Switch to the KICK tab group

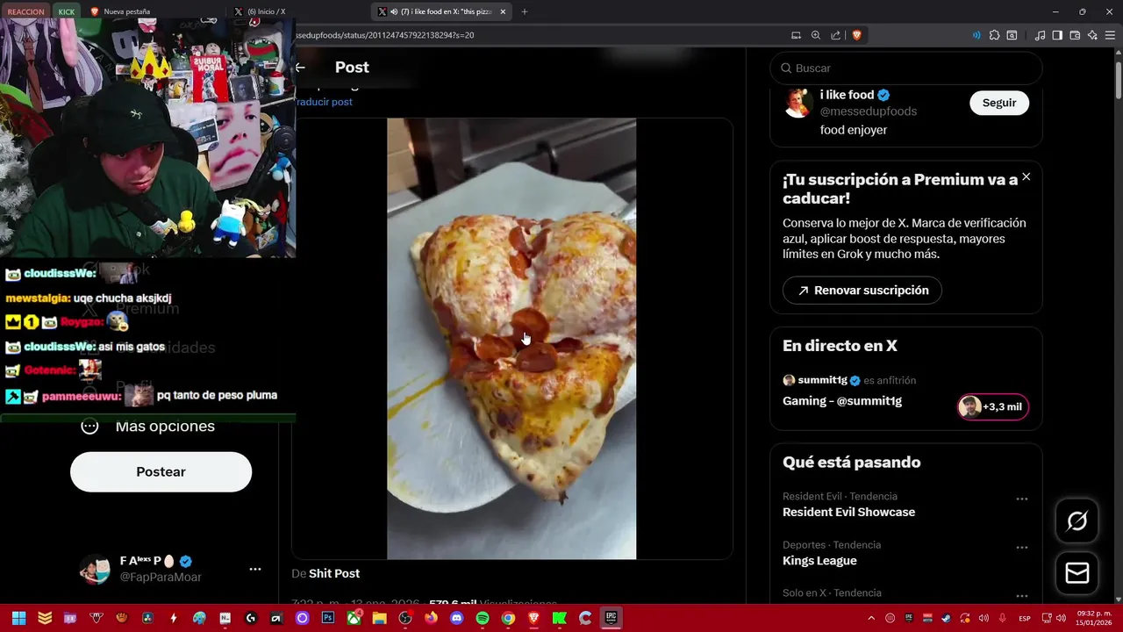67,11
